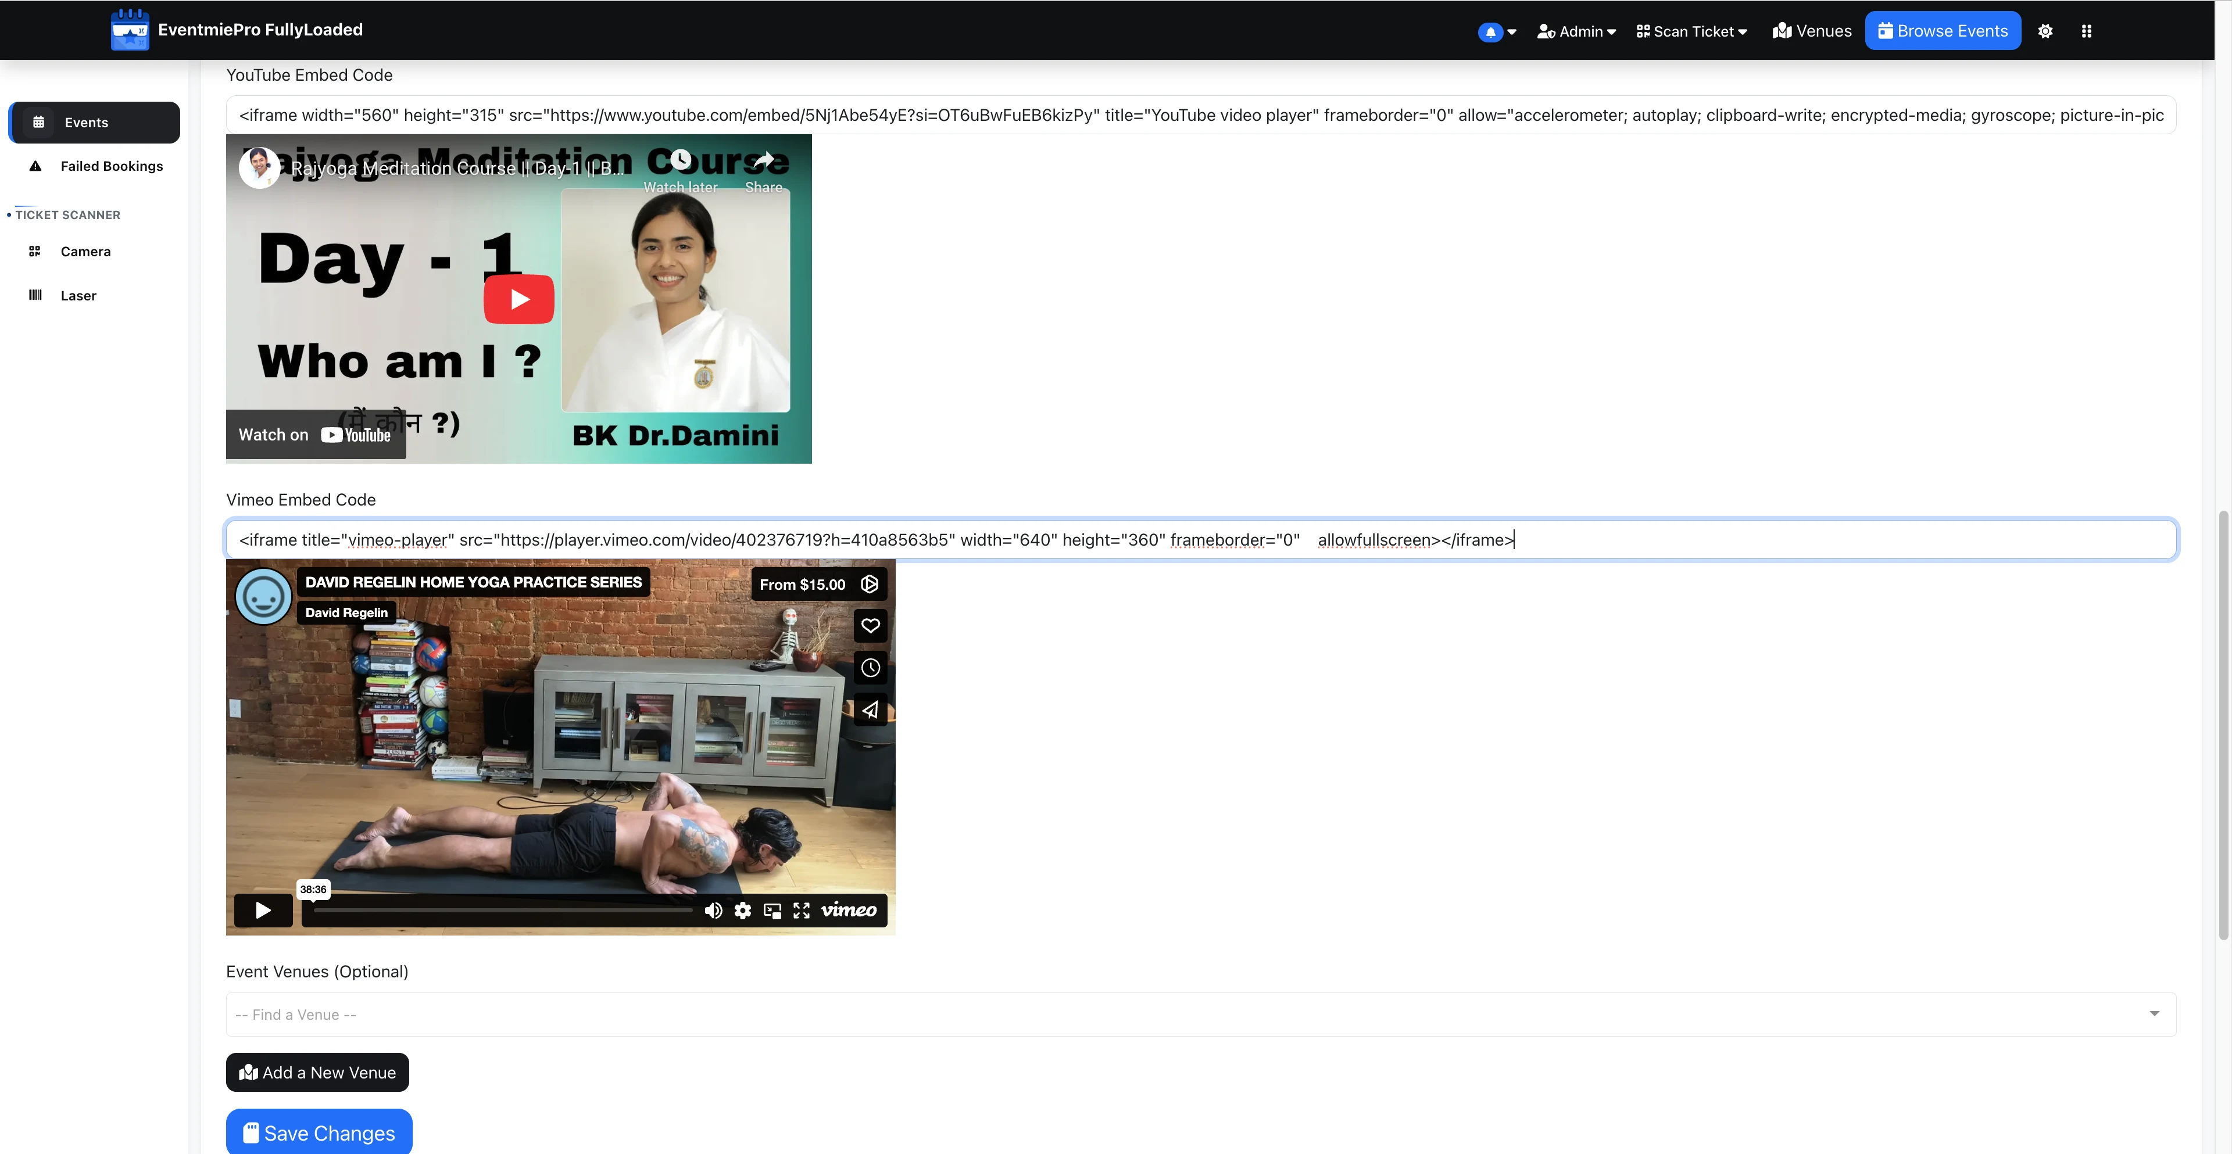Open Failed Bookings in sidebar

pyautogui.click(x=94, y=166)
